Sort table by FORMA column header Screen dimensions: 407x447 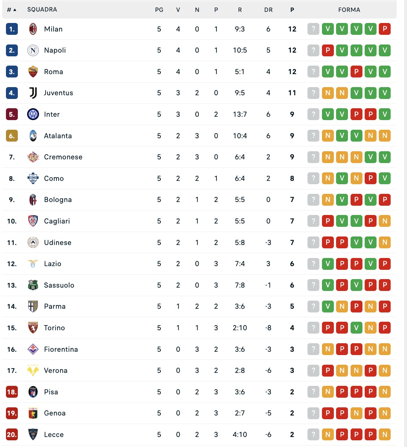349,10
